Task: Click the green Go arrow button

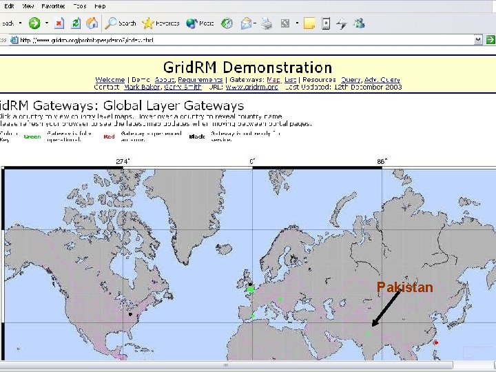Action: pyautogui.click(x=490, y=40)
